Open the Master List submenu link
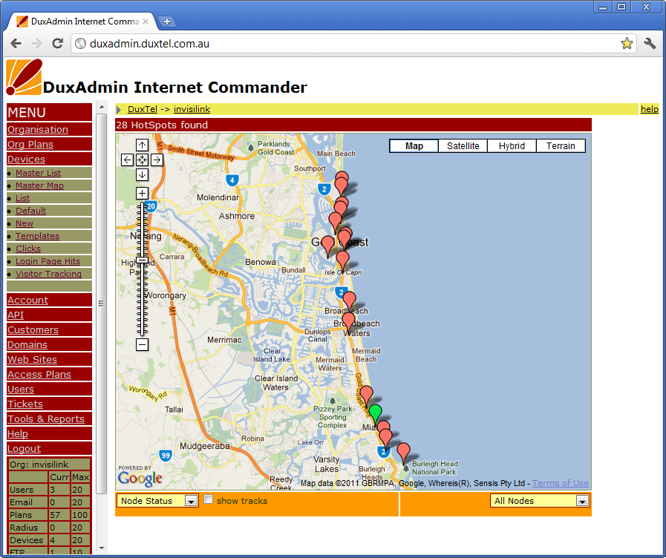The width and height of the screenshot is (666, 558). tap(38, 173)
